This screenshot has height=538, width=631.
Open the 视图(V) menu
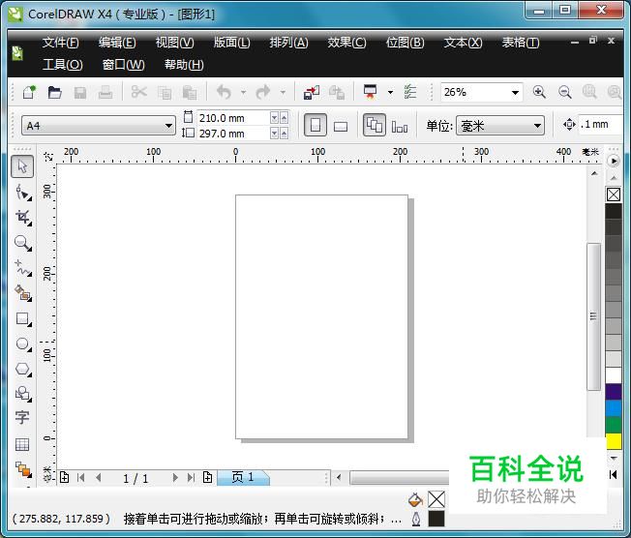[174, 43]
